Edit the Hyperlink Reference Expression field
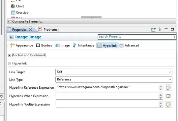The image size is (178, 121). [x=107, y=87]
